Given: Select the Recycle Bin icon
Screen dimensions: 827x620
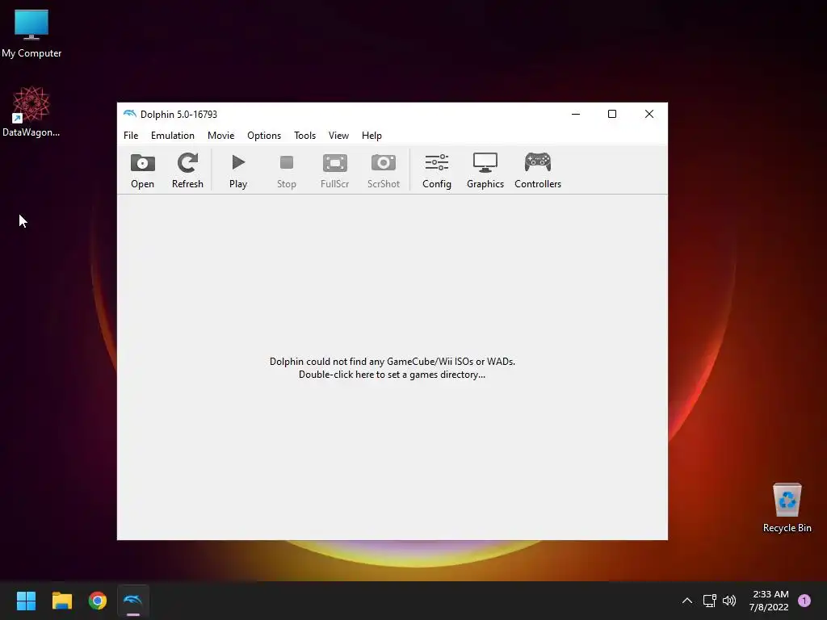Looking at the screenshot, I should click(787, 508).
